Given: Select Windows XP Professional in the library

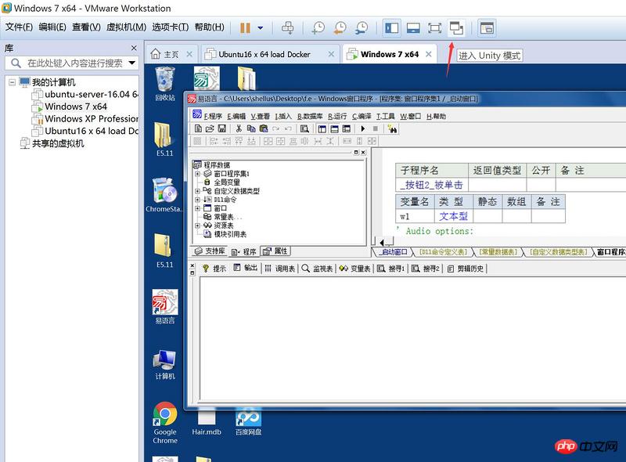Looking at the screenshot, I should 92,119.
